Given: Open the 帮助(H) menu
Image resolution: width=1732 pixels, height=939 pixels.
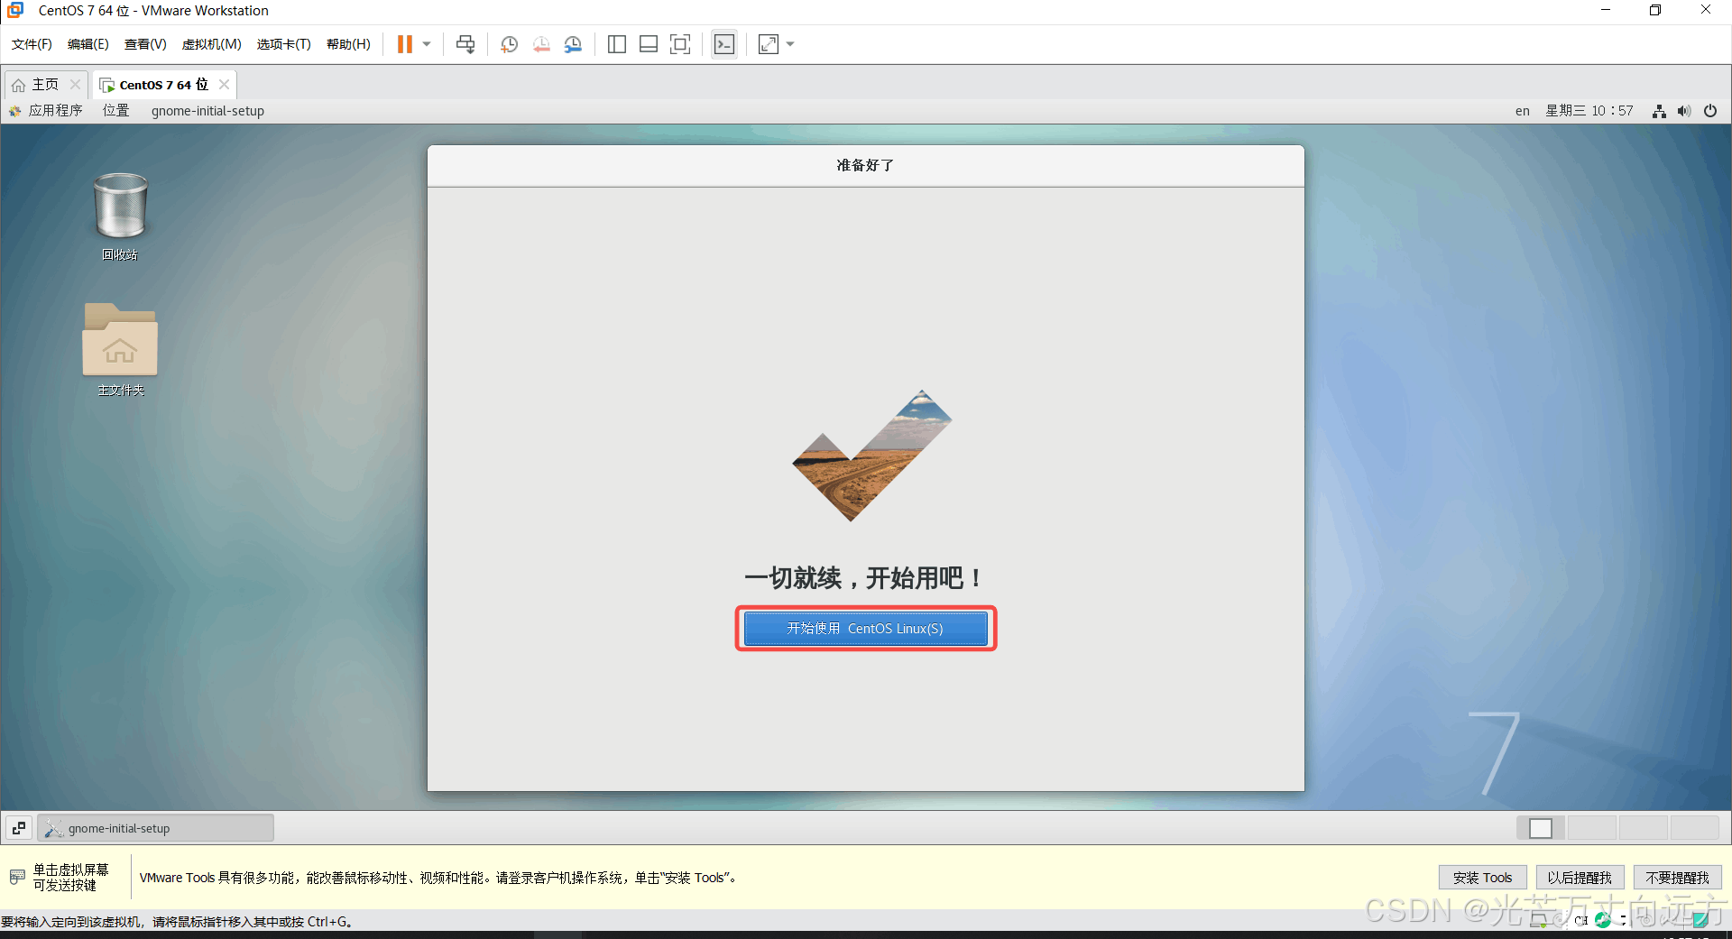Looking at the screenshot, I should pyautogui.click(x=348, y=44).
